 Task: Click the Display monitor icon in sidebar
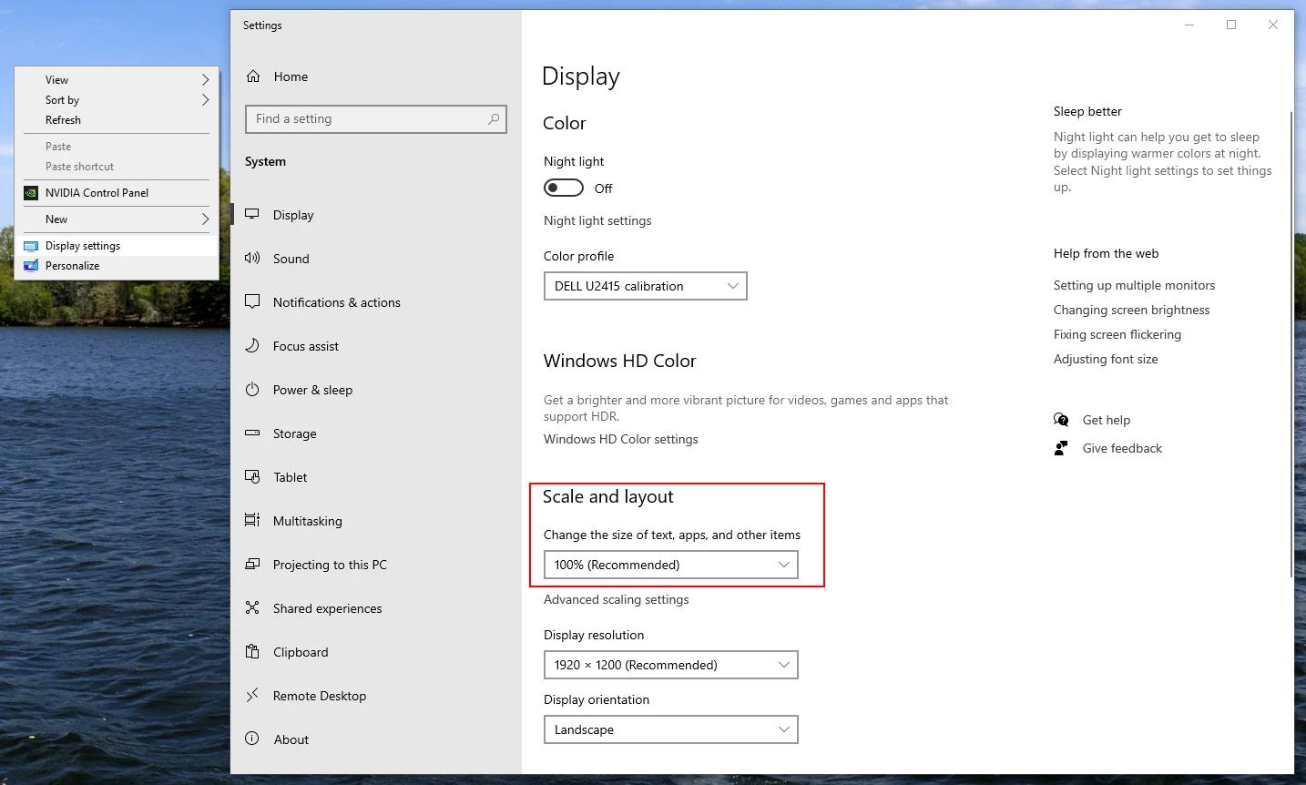pyautogui.click(x=252, y=214)
